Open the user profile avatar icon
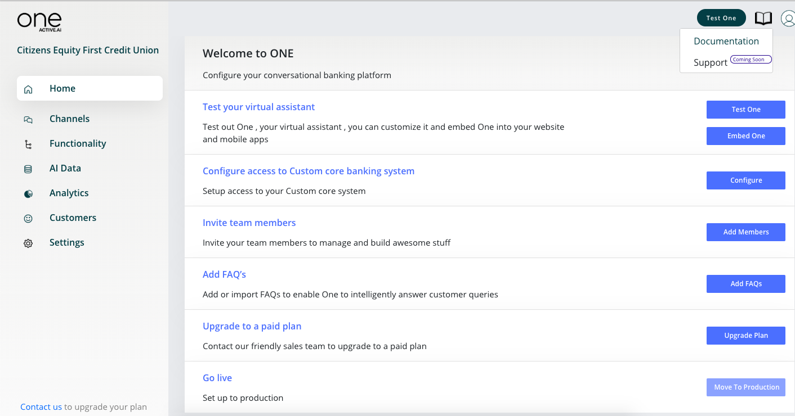 [x=788, y=19]
